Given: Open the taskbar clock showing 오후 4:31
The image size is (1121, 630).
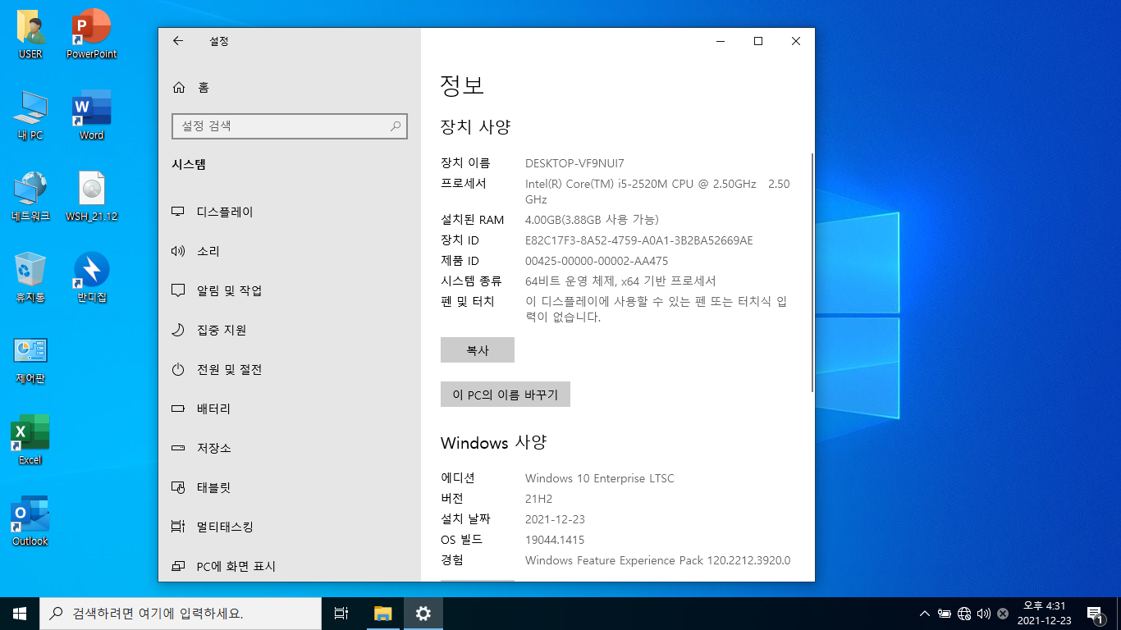Looking at the screenshot, I should (x=1044, y=614).
